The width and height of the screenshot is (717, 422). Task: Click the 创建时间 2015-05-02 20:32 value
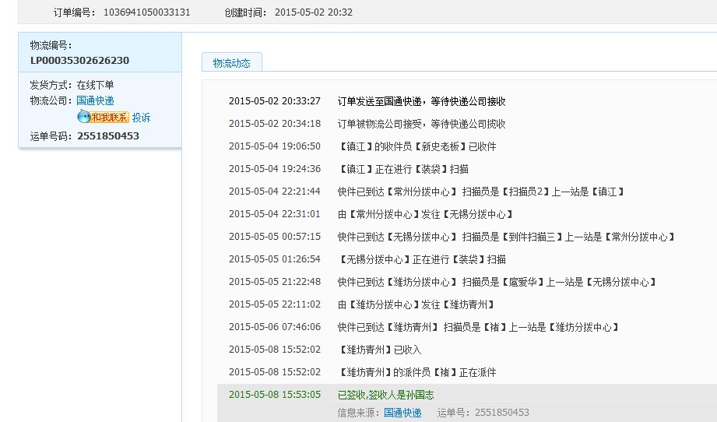coord(313,12)
